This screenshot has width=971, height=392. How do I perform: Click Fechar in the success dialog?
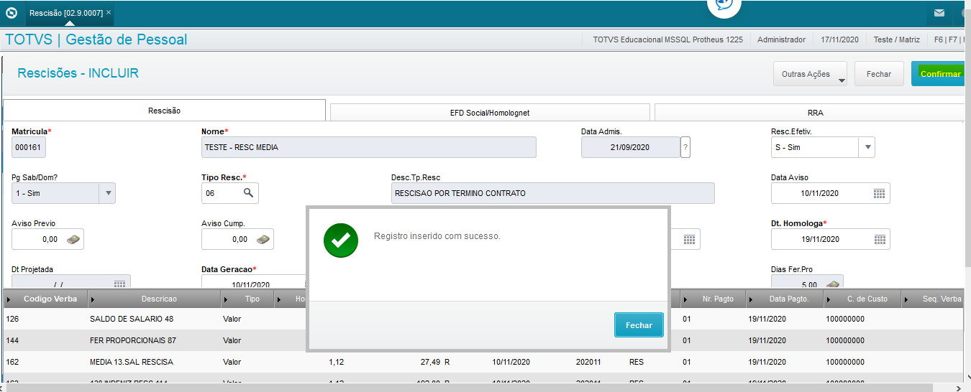pos(639,325)
